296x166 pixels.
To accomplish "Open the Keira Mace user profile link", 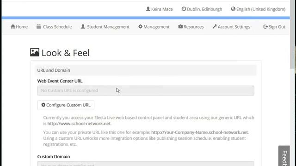I will click(159, 9).
